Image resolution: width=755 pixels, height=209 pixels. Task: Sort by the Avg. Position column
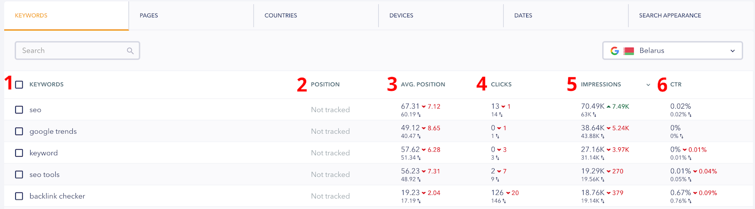click(423, 85)
